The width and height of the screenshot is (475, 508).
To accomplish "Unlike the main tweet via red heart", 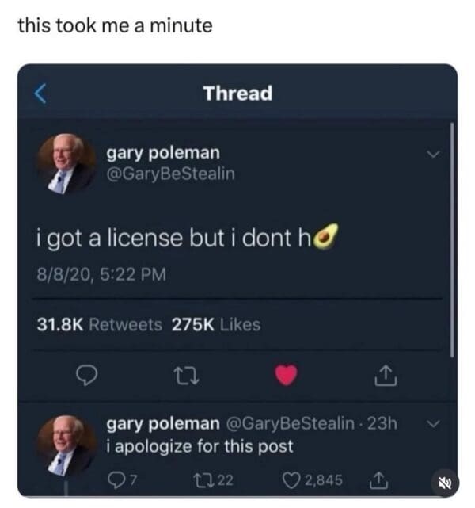I will coord(286,375).
